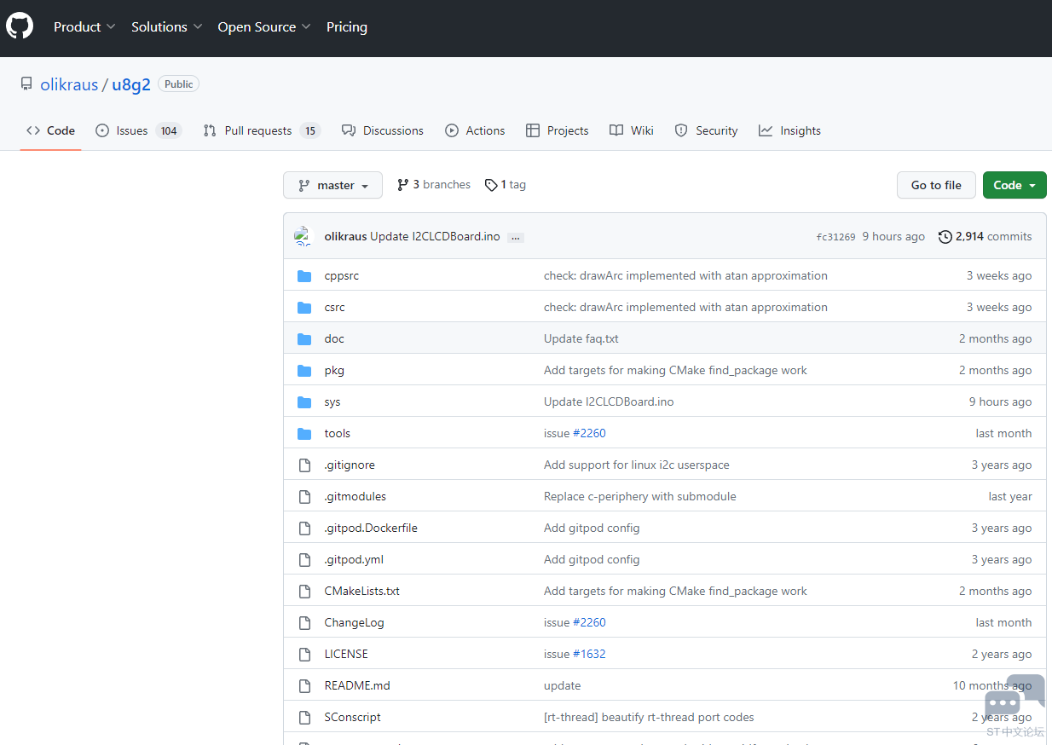Image resolution: width=1052 pixels, height=745 pixels.
Task: Expand the Product menu
Action: pos(84,26)
